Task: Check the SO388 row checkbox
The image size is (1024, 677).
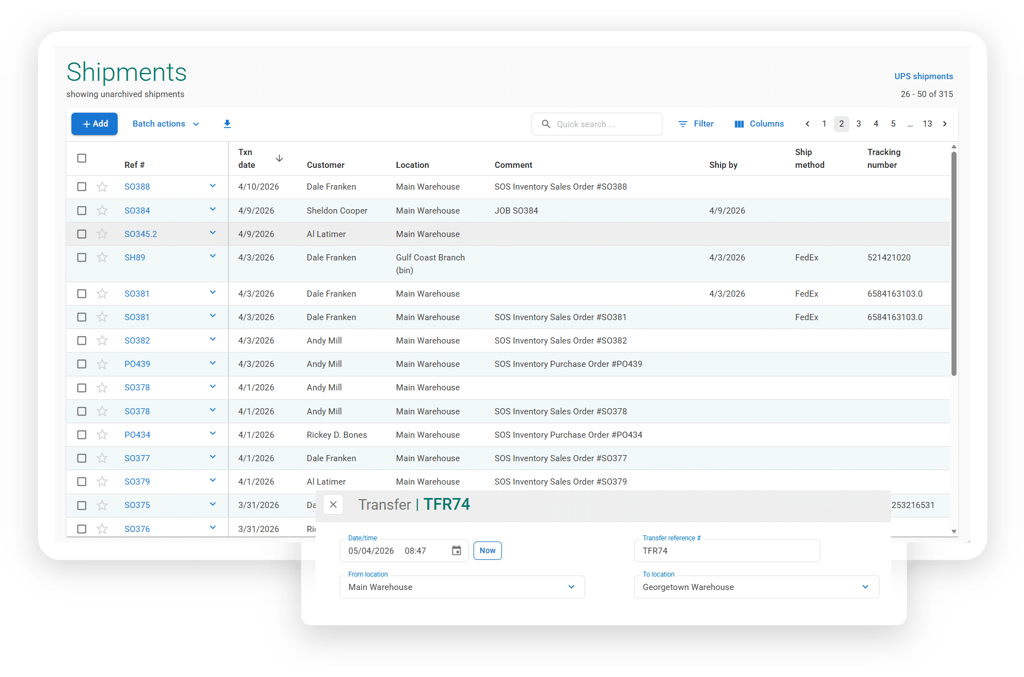Action: [x=82, y=187]
